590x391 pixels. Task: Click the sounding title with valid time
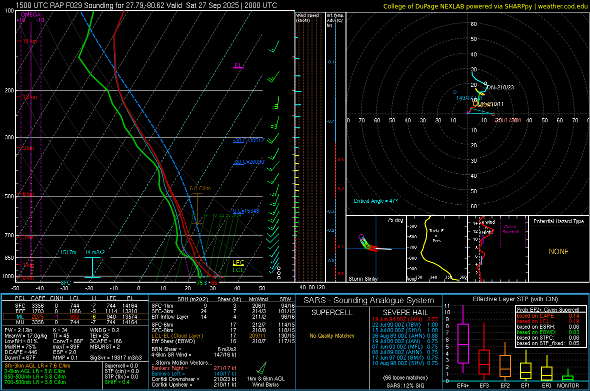(146, 5)
